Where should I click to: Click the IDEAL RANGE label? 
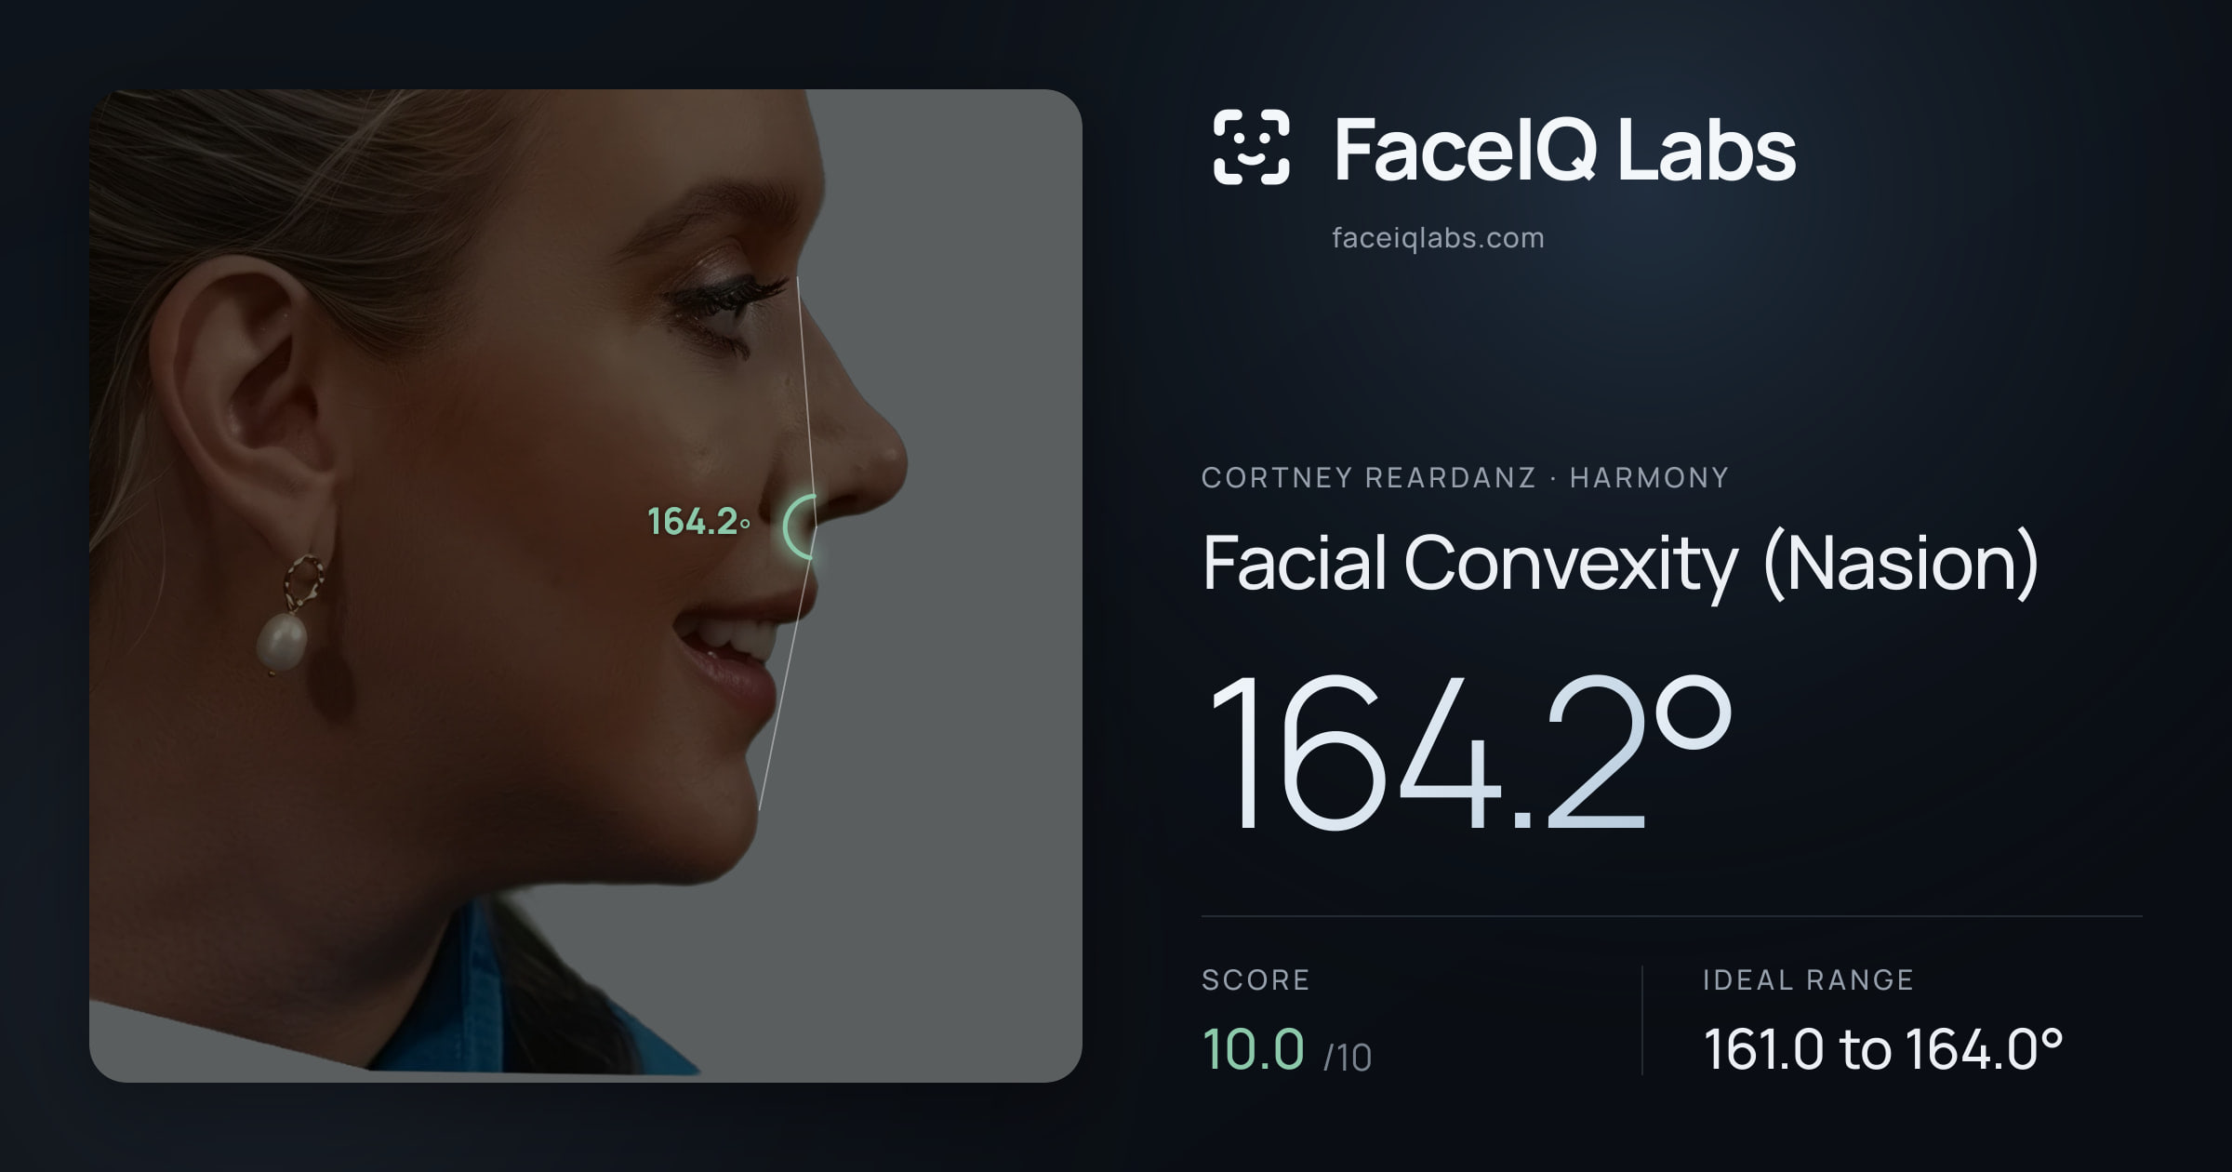[x=1808, y=979]
